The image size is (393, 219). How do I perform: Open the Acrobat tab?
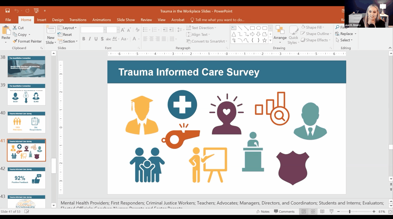coord(178,20)
